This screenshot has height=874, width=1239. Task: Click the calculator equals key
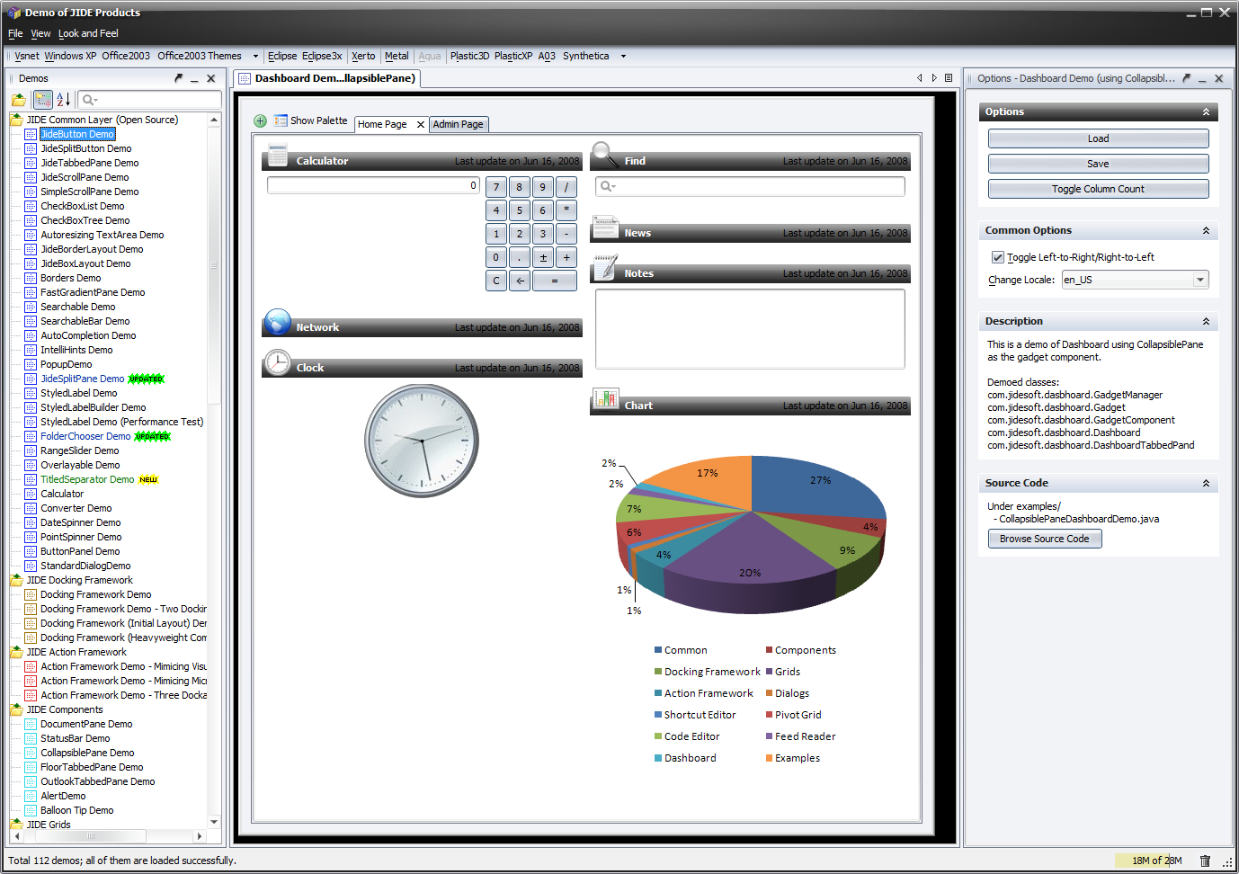pyautogui.click(x=555, y=281)
